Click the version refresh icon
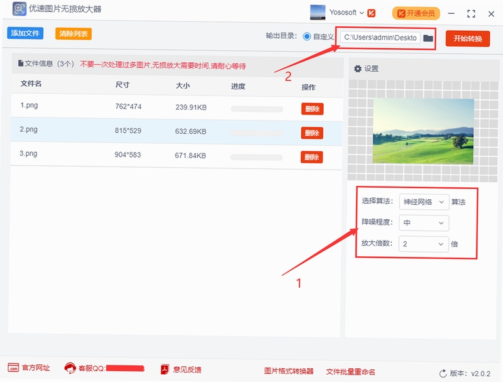 point(443,373)
